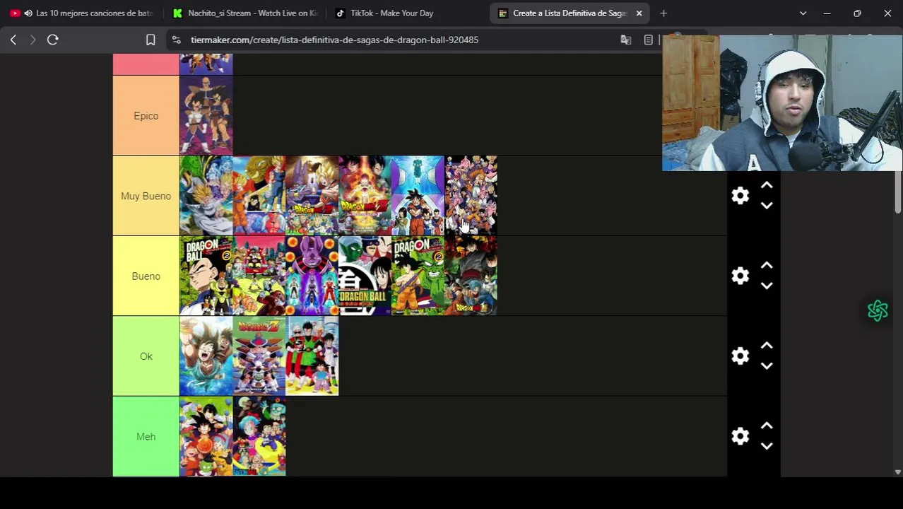Select crowded Buu characters image in Muy Bueno
Viewport: 903px width, 509px height.
(x=471, y=196)
